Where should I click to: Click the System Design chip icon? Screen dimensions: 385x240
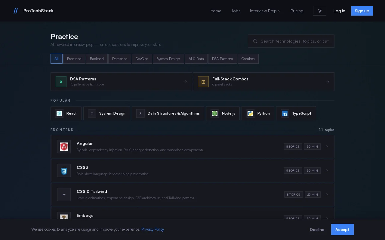(x=92, y=113)
